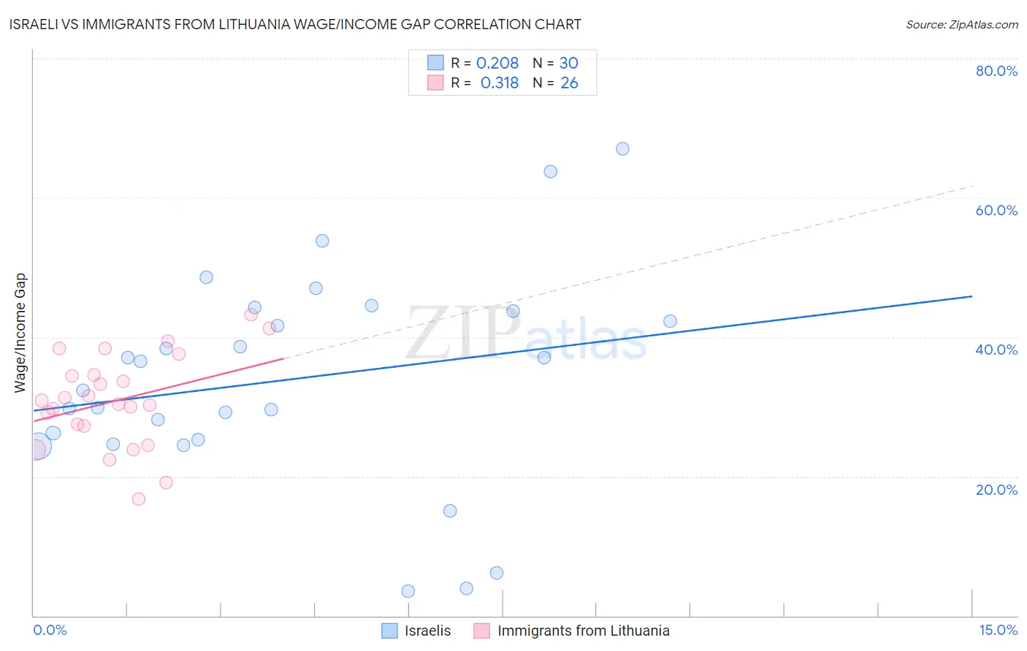Open the Source: ZipAtlas.com link
The image size is (1027, 651).
click(962, 24)
